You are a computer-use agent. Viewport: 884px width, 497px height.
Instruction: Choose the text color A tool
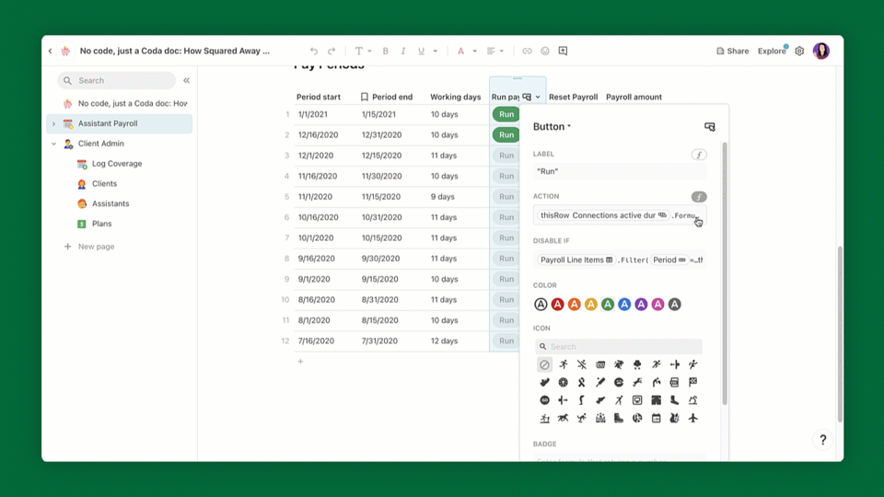pos(460,51)
